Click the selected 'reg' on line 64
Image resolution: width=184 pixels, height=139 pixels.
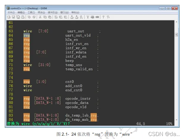pyautogui.click(x=26, y=35)
